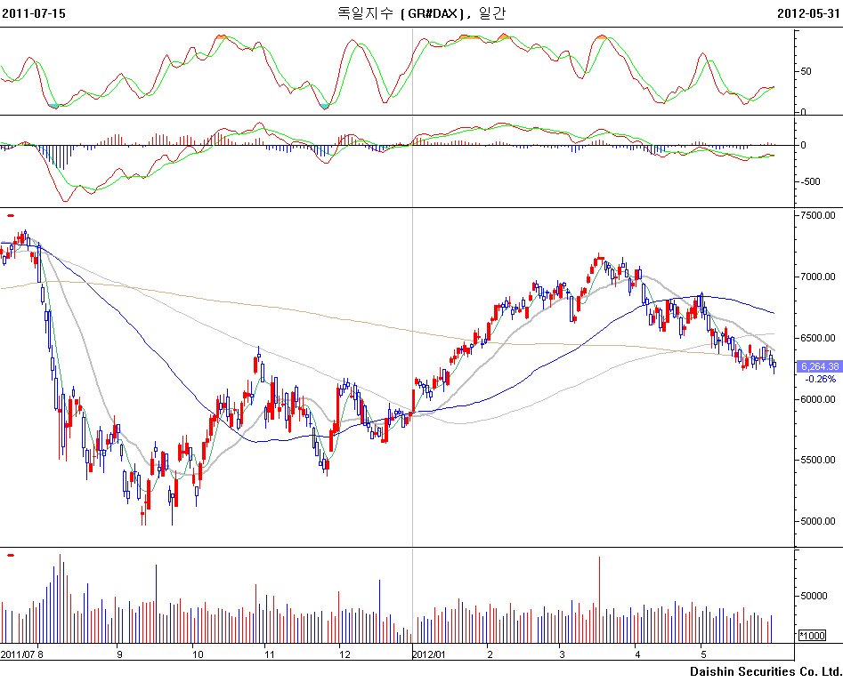The height and width of the screenshot is (682, 843).
Task: Click the 7500.00 price axis label
Action: (819, 215)
